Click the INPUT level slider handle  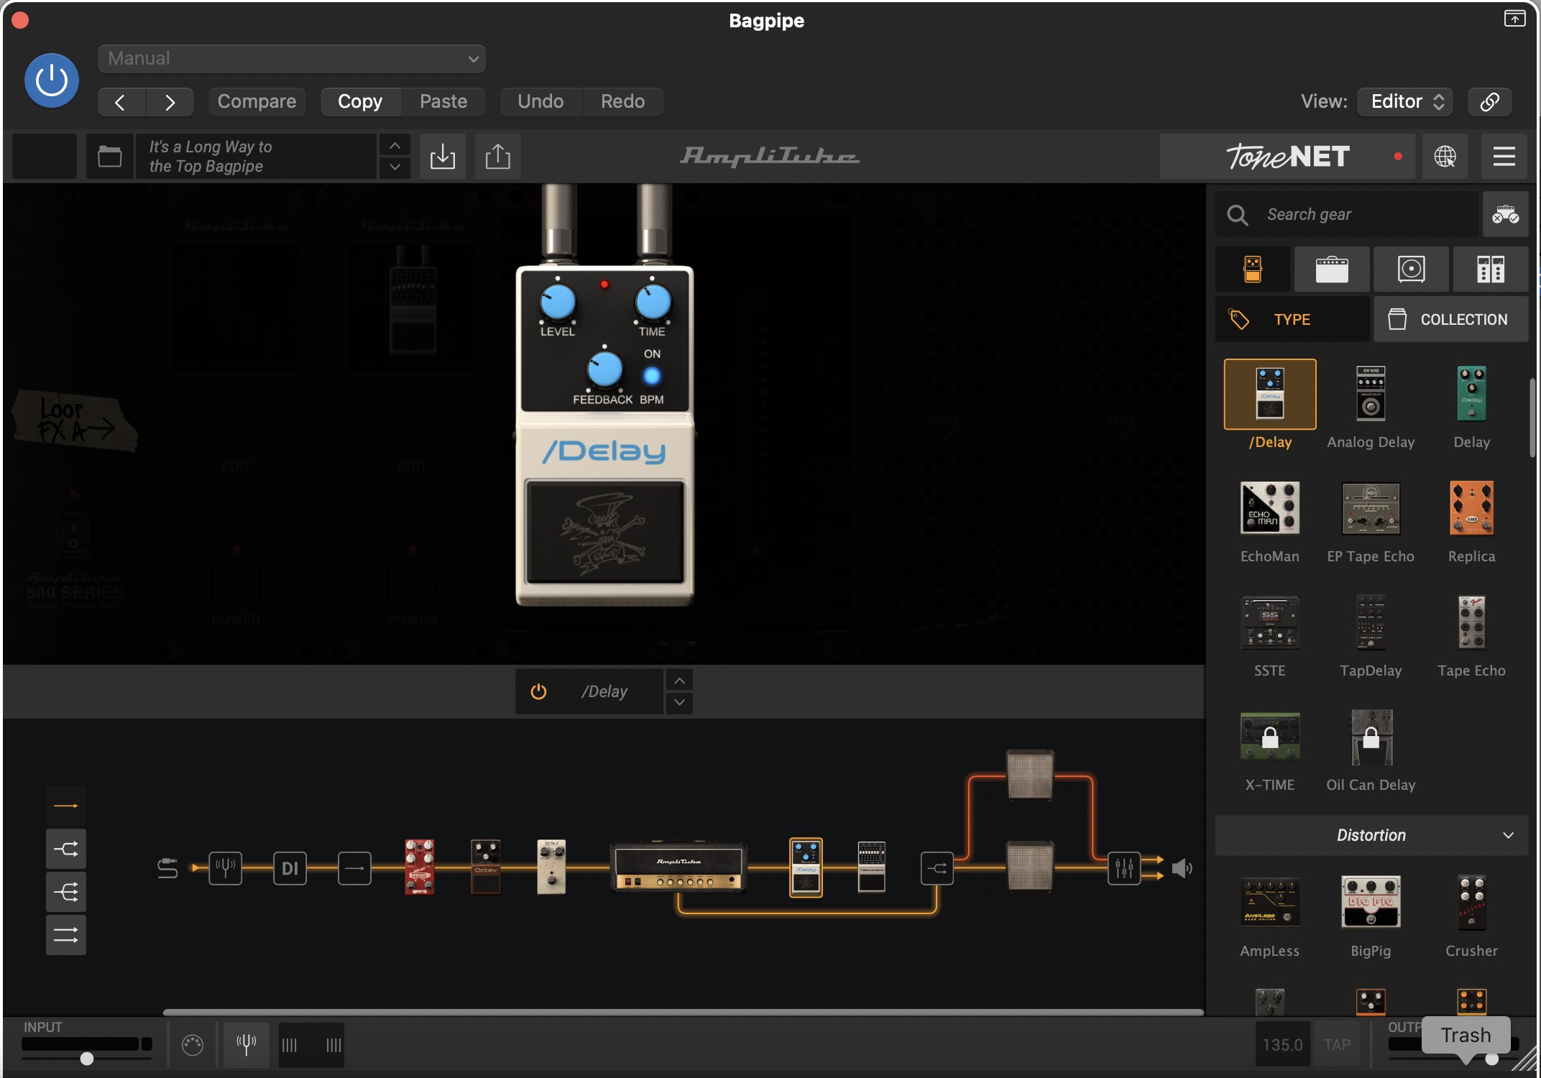coord(87,1059)
